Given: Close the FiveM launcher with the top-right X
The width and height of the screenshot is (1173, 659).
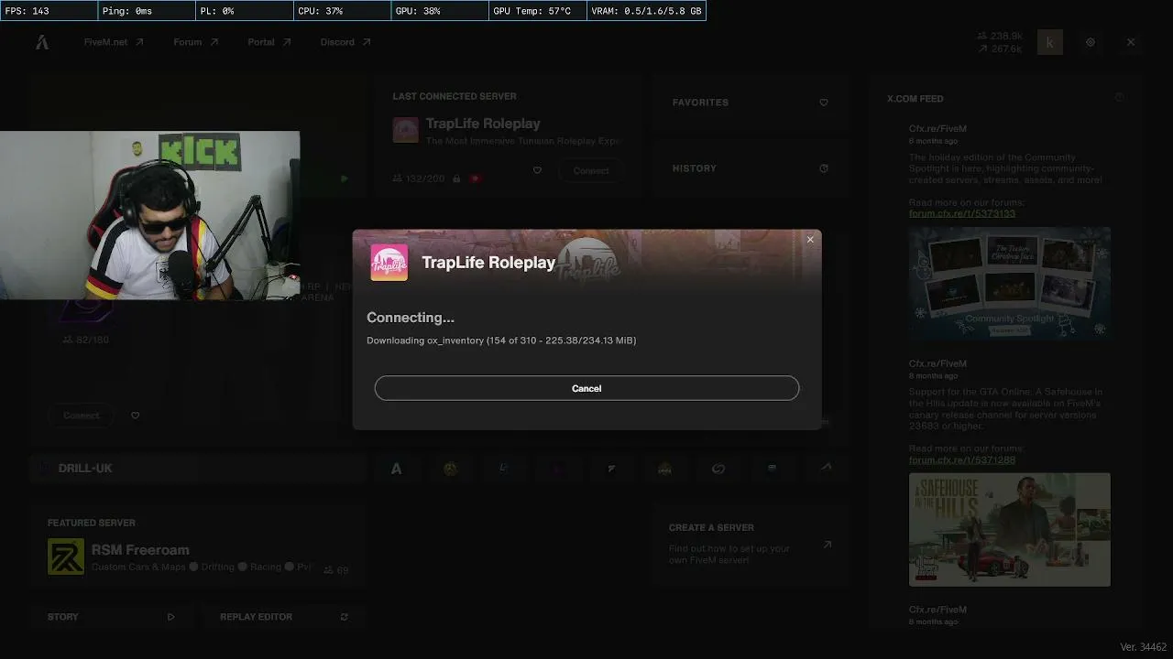Looking at the screenshot, I should (x=1131, y=42).
